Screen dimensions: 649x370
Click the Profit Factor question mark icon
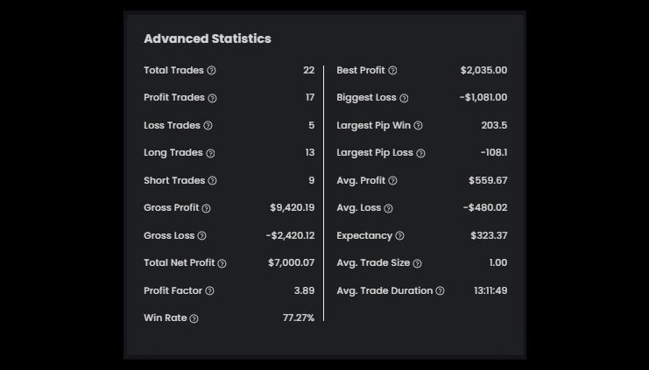click(209, 291)
